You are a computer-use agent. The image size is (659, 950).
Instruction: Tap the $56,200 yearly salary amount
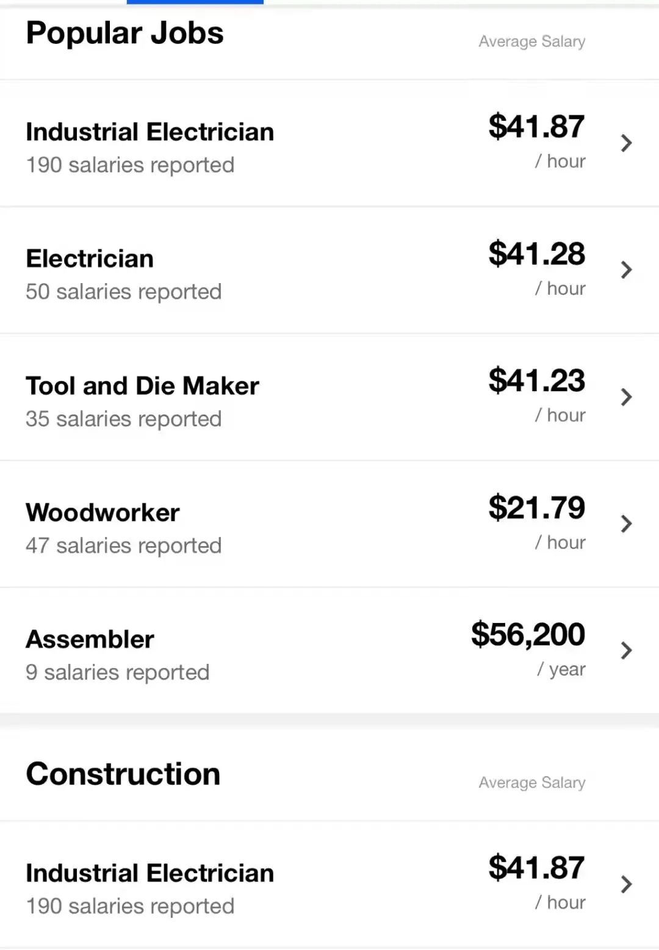tap(528, 635)
